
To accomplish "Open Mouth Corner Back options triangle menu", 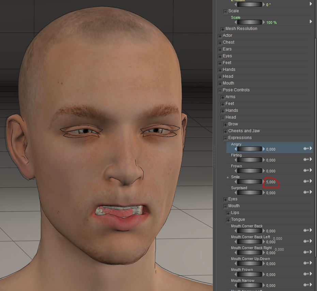I will pyautogui.click(x=311, y=230).
